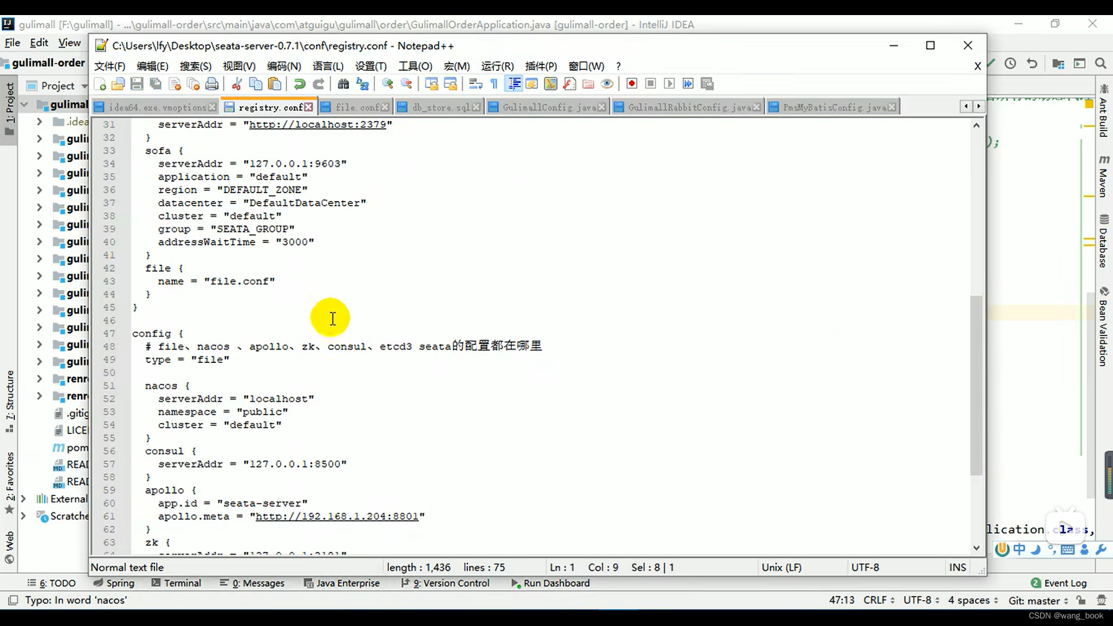This screenshot has height=626, width=1113.
Task: Open the 搜索(S) menu
Action: 195,66
